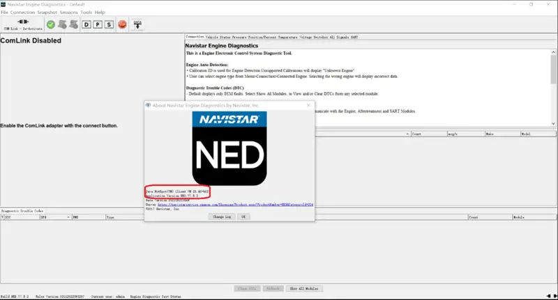Select the Diagnostic Trouble Codes tab
Image resolution: width=558 pixels, height=300 pixels.
[22, 211]
